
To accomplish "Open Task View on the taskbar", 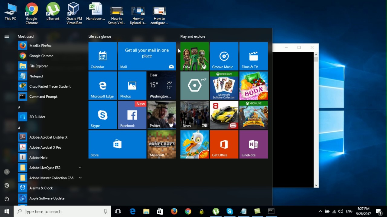I will click(118, 212).
